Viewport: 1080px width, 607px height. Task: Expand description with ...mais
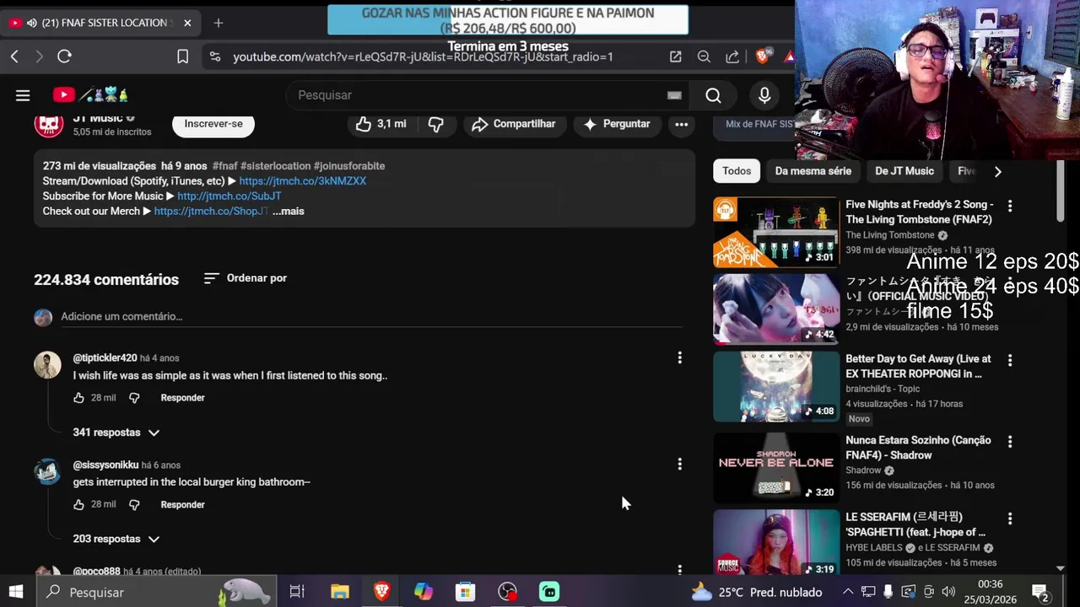(288, 212)
